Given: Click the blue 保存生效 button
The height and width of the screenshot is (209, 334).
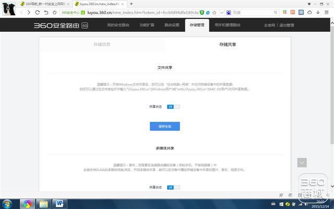Looking at the screenshot, I should coord(165,126).
